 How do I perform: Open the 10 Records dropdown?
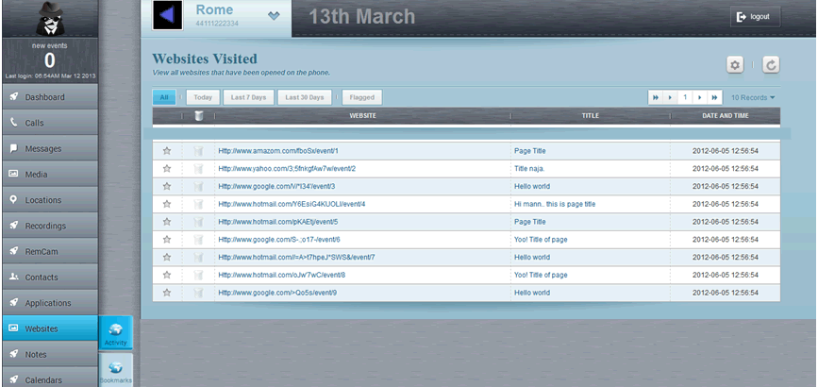coord(754,97)
